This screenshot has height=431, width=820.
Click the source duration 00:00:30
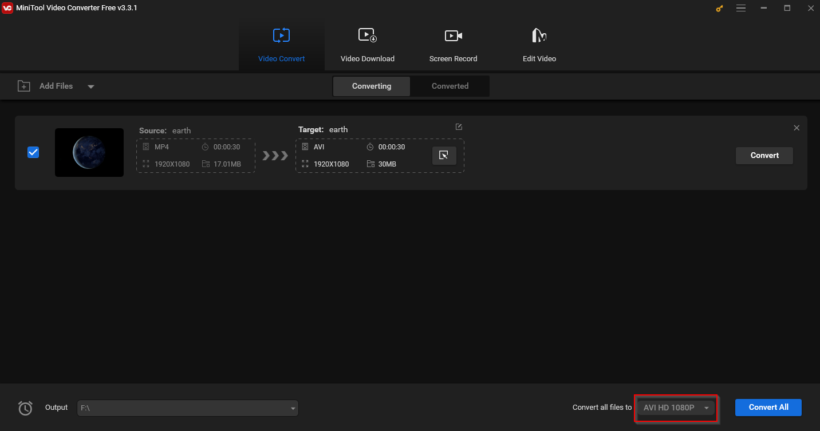pyautogui.click(x=227, y=147)
